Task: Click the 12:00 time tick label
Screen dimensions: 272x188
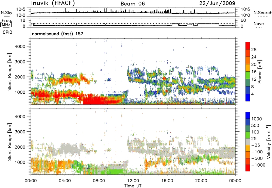Action: [x=133, y=181]
